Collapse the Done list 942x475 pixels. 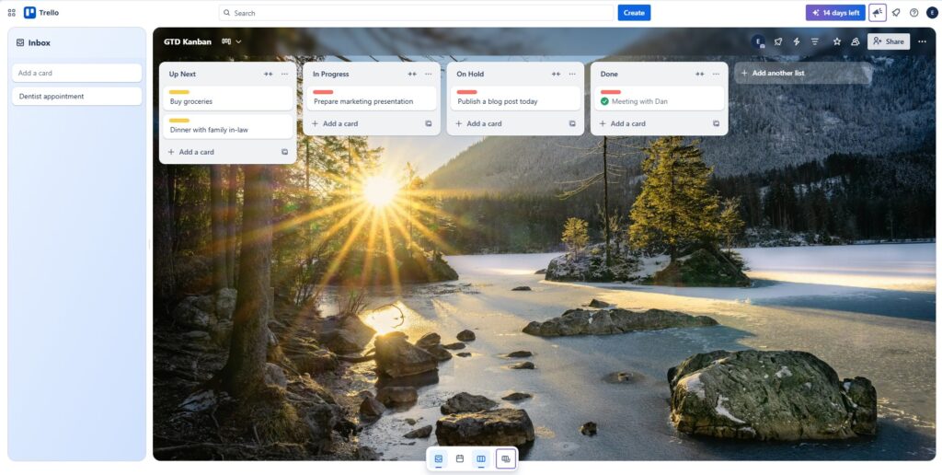[x=700, y=74]
